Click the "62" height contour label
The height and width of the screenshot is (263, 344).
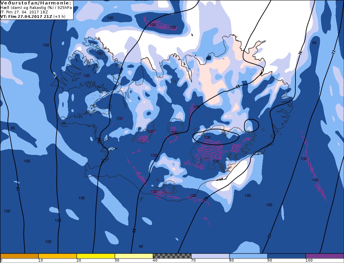coord(18,189)
